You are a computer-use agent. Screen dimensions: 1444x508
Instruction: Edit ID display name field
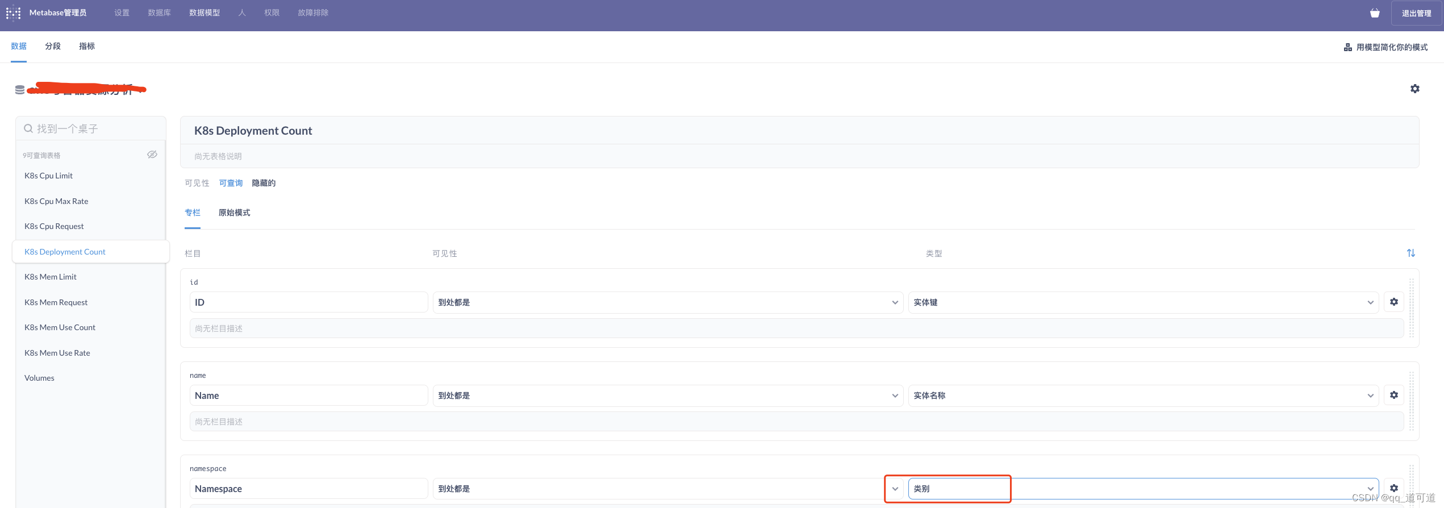point(308,302)
